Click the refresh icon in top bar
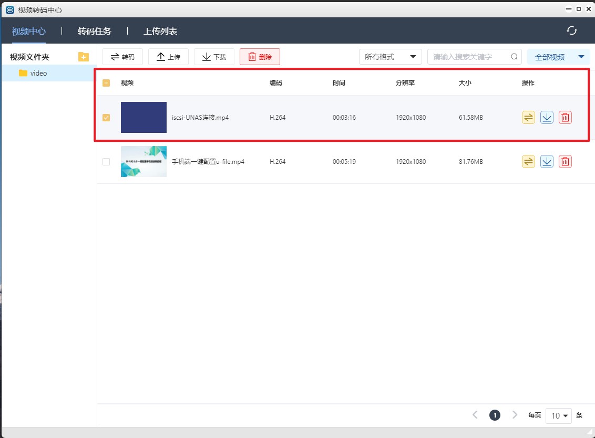 coord(572,31)
